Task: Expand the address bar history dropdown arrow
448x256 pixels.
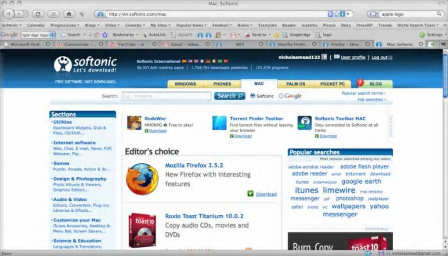Action: pos(348,14)
